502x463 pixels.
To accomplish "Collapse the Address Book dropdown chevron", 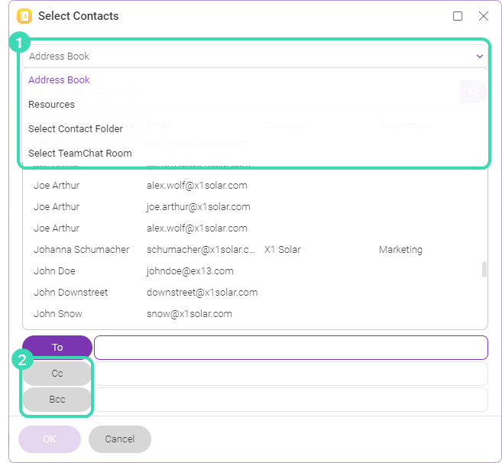I will (x=480, y=57).
